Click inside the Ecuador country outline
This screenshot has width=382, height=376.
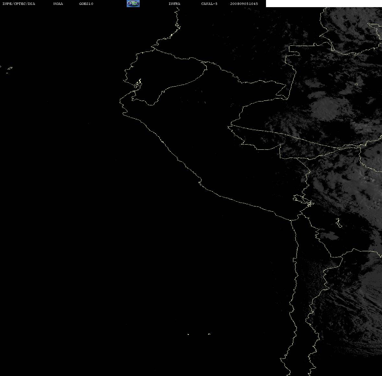(x=166, y=73)
